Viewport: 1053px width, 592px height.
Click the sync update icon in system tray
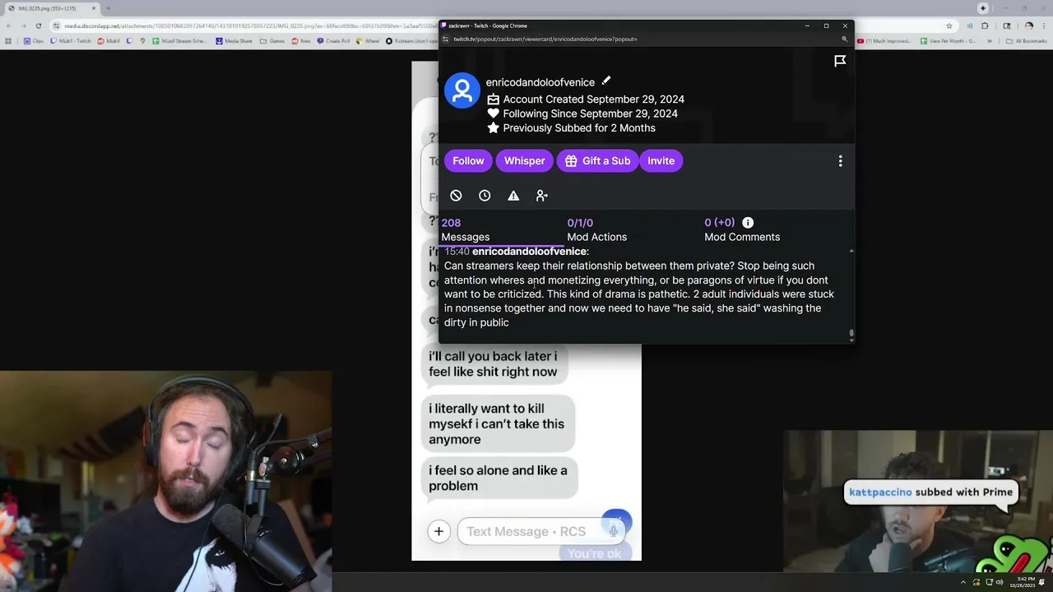(976, 583)
